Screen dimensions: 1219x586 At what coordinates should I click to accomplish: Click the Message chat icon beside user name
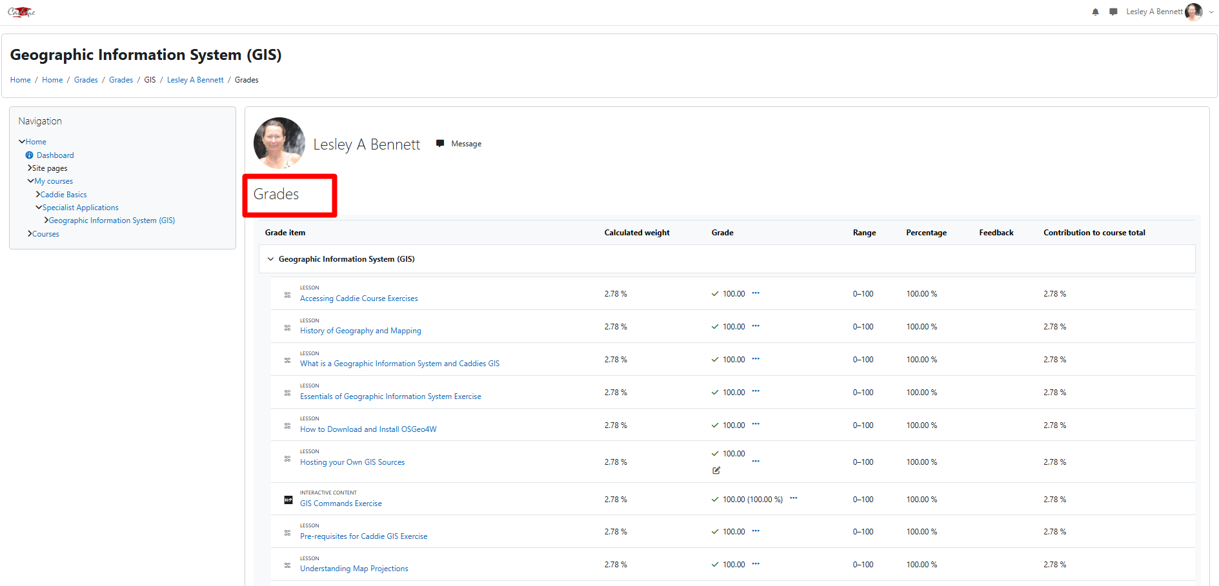(x=440, y=144)
